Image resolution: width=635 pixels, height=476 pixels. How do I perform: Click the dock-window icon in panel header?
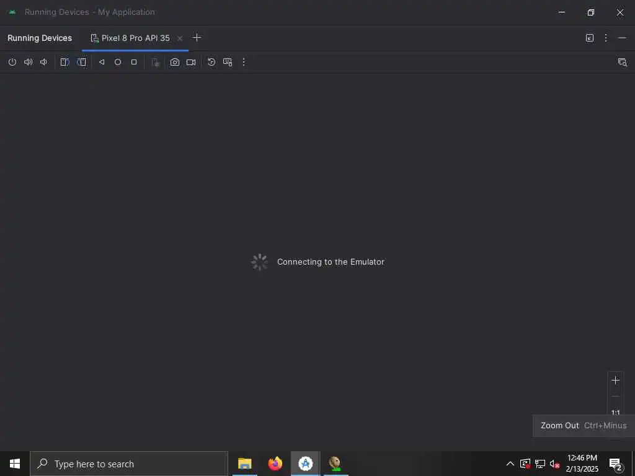click(590, 38)
